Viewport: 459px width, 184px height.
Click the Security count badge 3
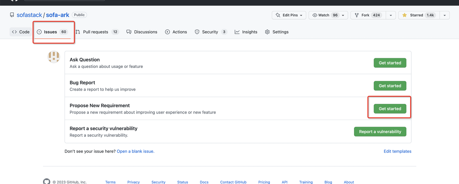click(224, 32)
